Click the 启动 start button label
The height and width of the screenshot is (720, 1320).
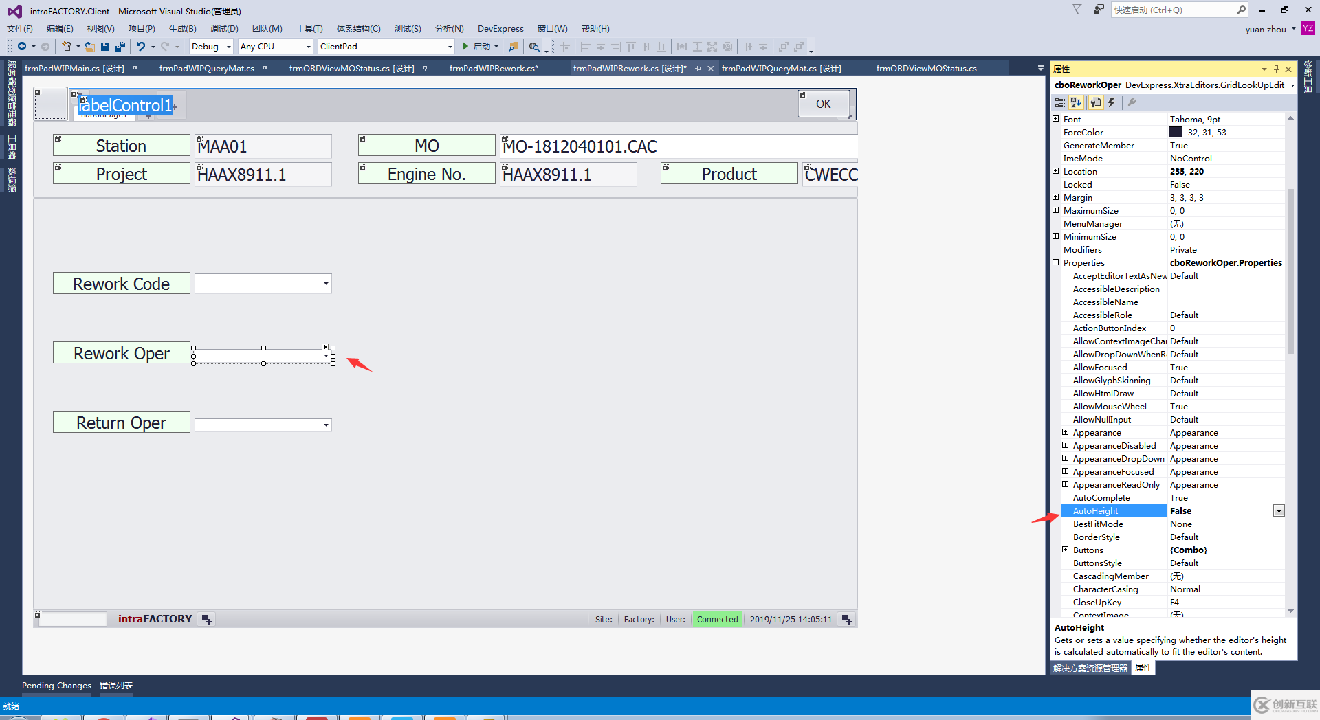[482, 47]
